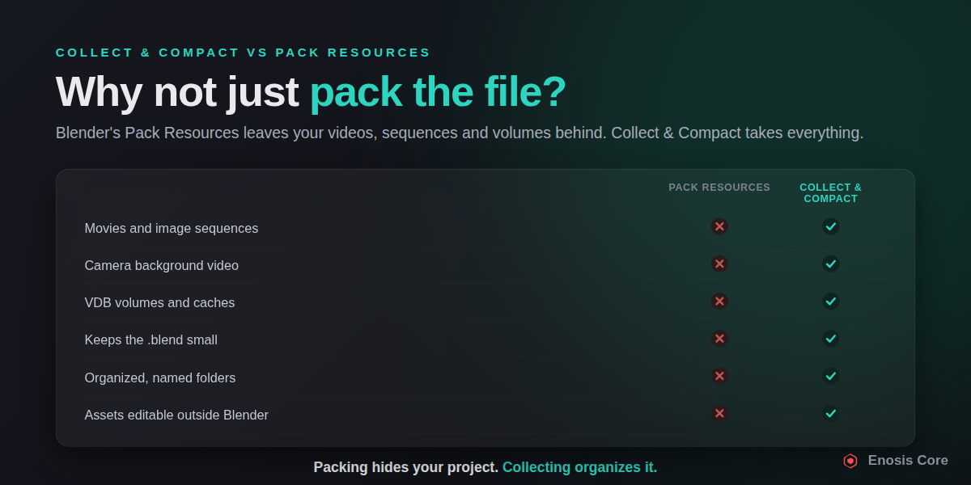This screenshot has height=485, width=971.
Task: Click the red X for VDB volumes and caches
Action: click(719, 301)
